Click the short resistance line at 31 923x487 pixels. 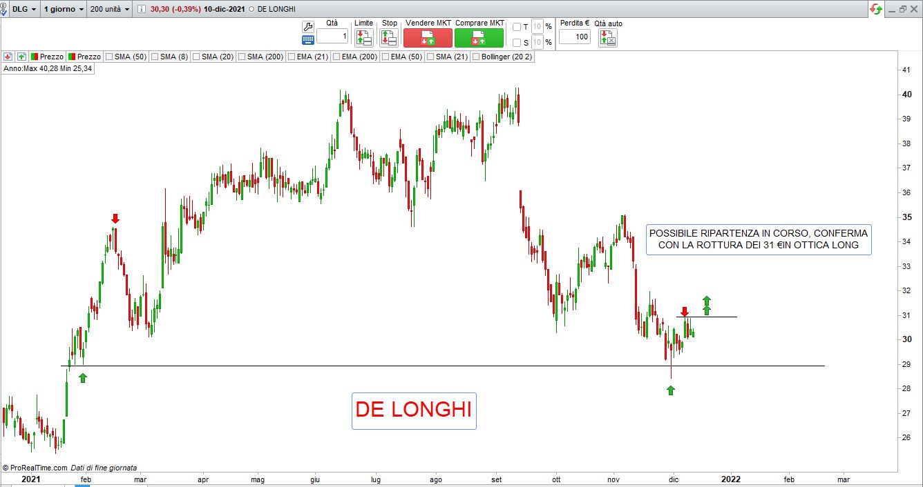[707, 317]
